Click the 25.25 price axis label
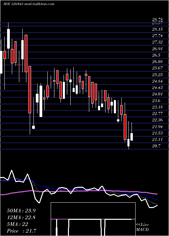Viewport: 169px width, 236px height. coord(158,75)
